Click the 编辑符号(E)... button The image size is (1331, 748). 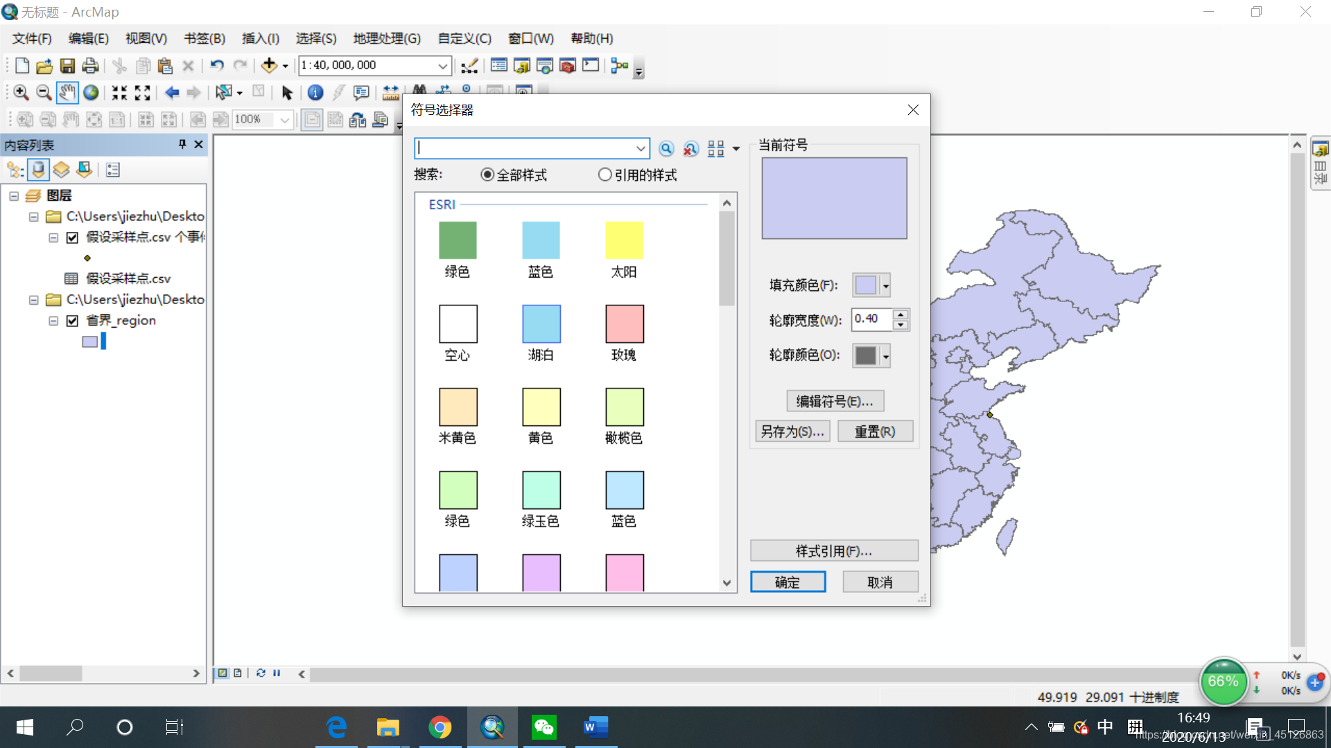click(835, 401)
